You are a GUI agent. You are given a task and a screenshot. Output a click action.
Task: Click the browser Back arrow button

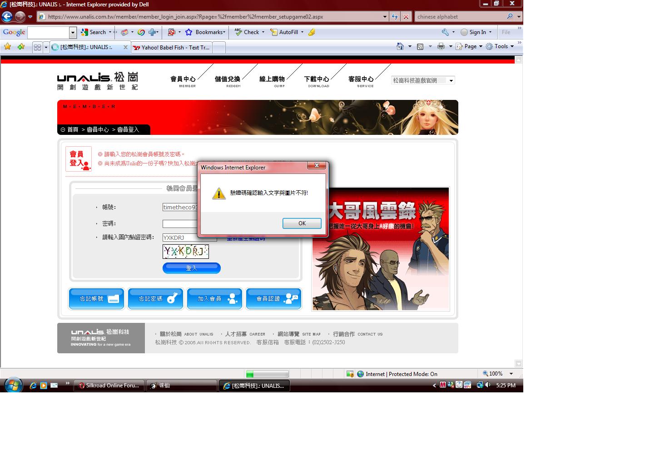point(7,17)
